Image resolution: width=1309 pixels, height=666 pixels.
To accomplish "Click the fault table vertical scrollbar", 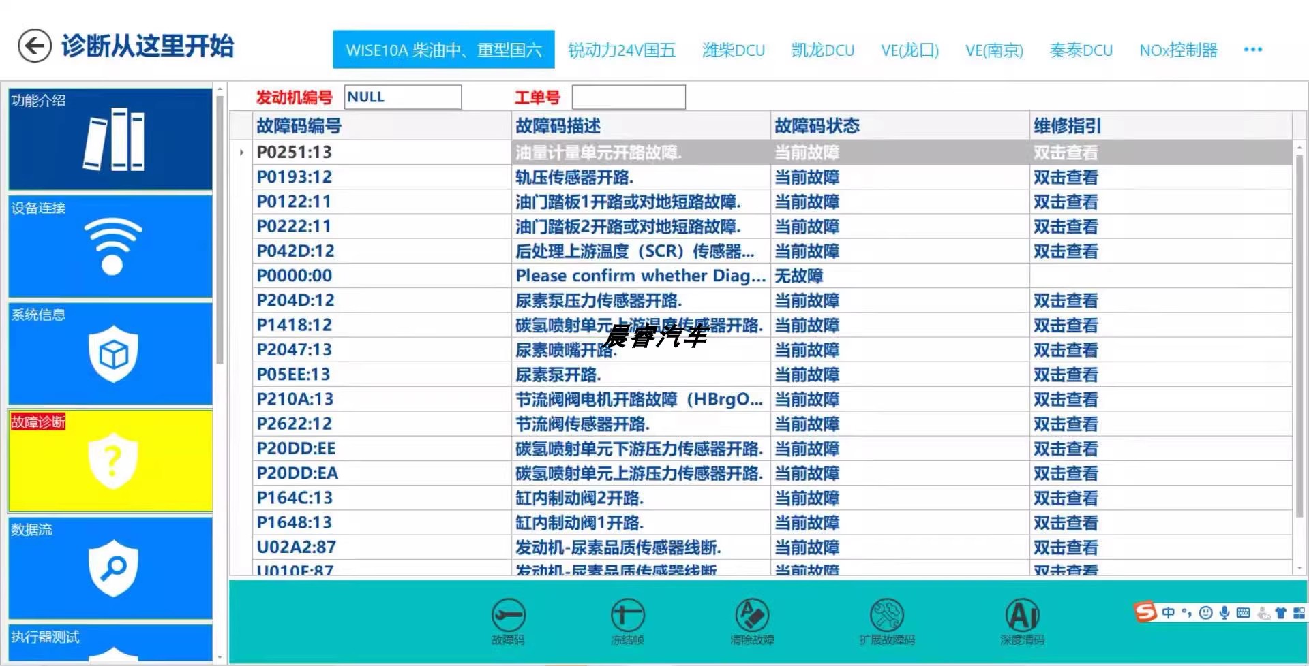I will coord(1299,335).
